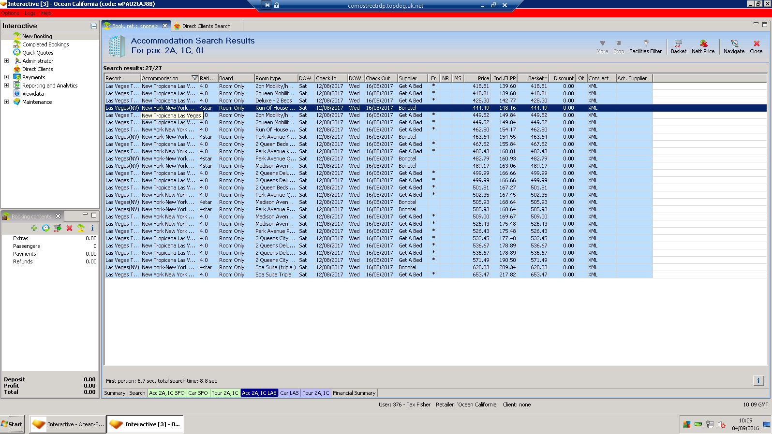Expand the Maintenance tree node

pyautogui.click(x=6, y=102)
